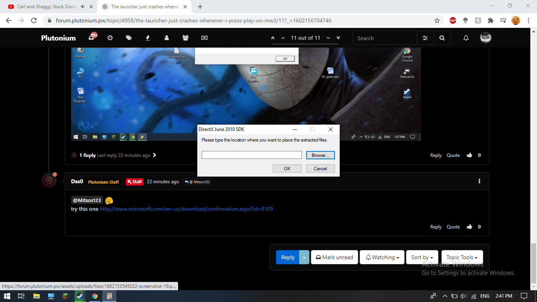Expand the Reply button dropdown arrow
Viewport: 537px width, 302px height.
(304, 257)
